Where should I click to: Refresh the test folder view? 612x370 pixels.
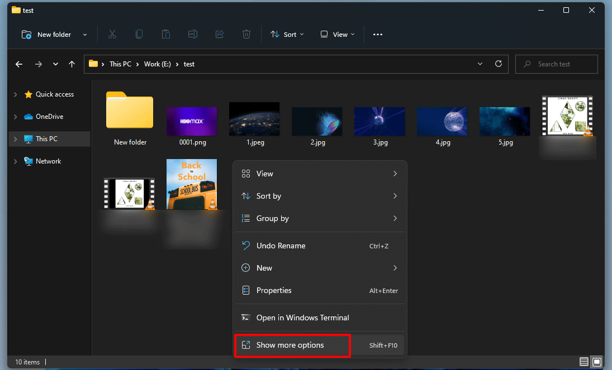tap(498, 64)
